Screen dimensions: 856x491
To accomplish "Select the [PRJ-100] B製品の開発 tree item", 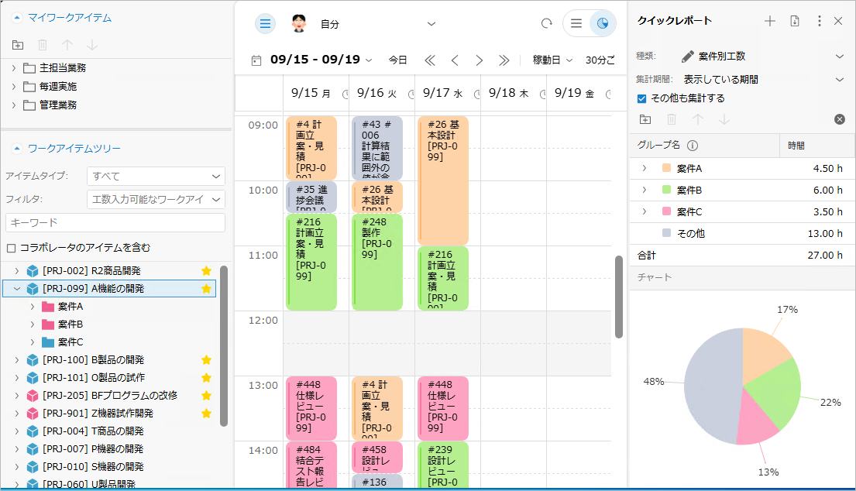I will (93, 360).
